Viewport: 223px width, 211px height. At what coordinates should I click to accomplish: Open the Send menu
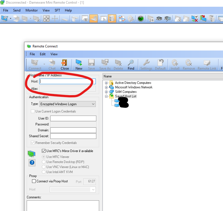[x=17, y=10]
